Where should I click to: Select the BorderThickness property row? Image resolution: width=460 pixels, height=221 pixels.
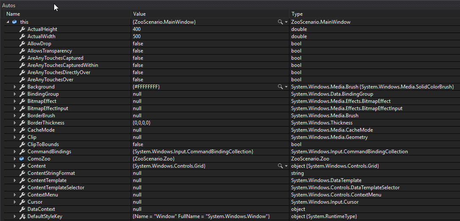point(46,123)
